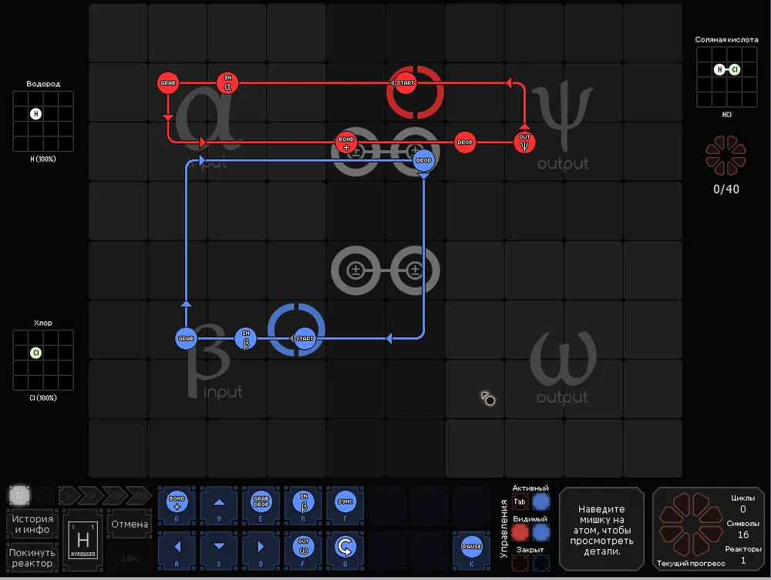
Task: Open the Hydrogen periodic table tile
Action: [83, 540]
